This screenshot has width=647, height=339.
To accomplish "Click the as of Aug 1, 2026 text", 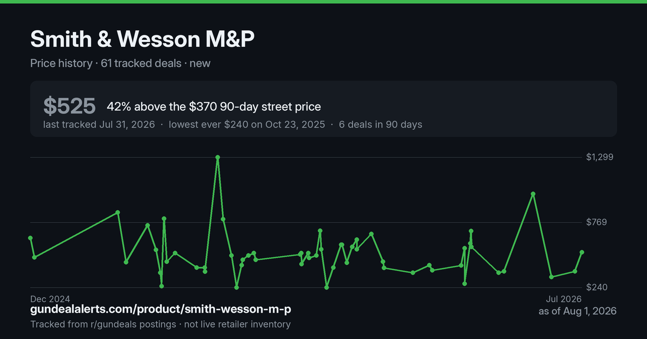I will pyautogui.click(x=577, y=311).
